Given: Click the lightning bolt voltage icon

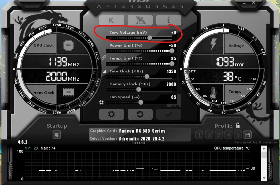Looking at the screenshot, I should 213,44.
